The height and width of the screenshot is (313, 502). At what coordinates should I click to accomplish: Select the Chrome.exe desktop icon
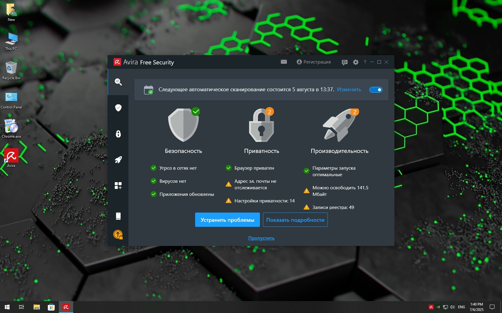pos(11,129)
